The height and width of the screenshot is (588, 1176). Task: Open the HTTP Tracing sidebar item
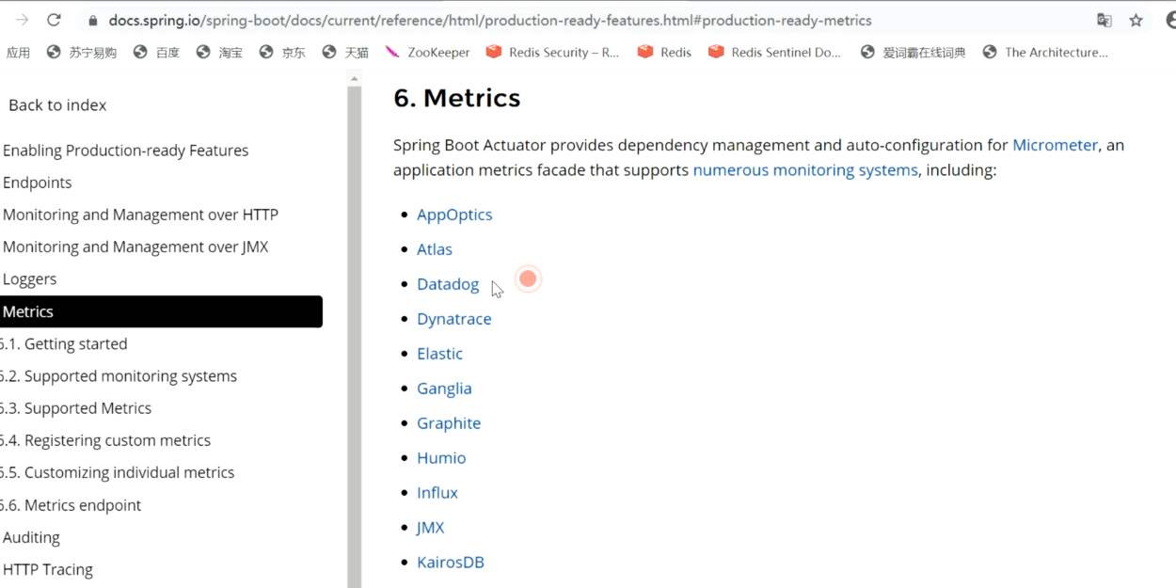pos(48,569)
